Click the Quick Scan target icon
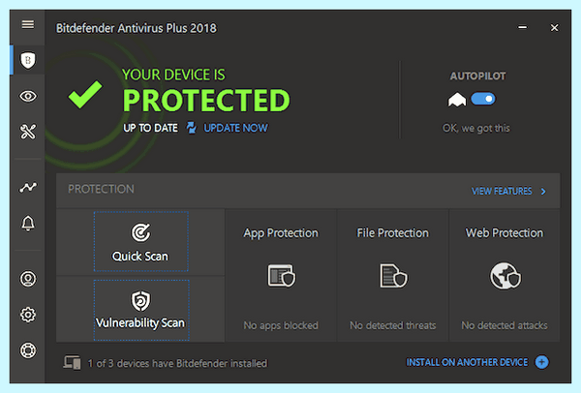This screenshot has height=393, width=581. [x=140, y=232]
